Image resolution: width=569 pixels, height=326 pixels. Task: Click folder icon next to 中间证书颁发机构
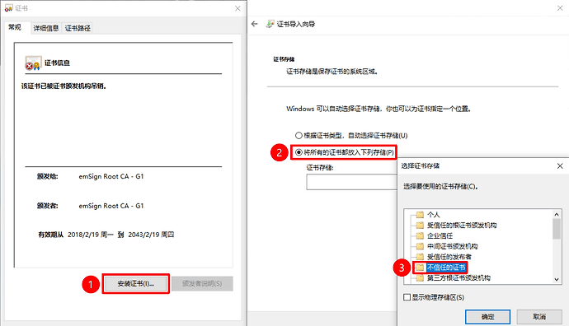coord(420,246)
